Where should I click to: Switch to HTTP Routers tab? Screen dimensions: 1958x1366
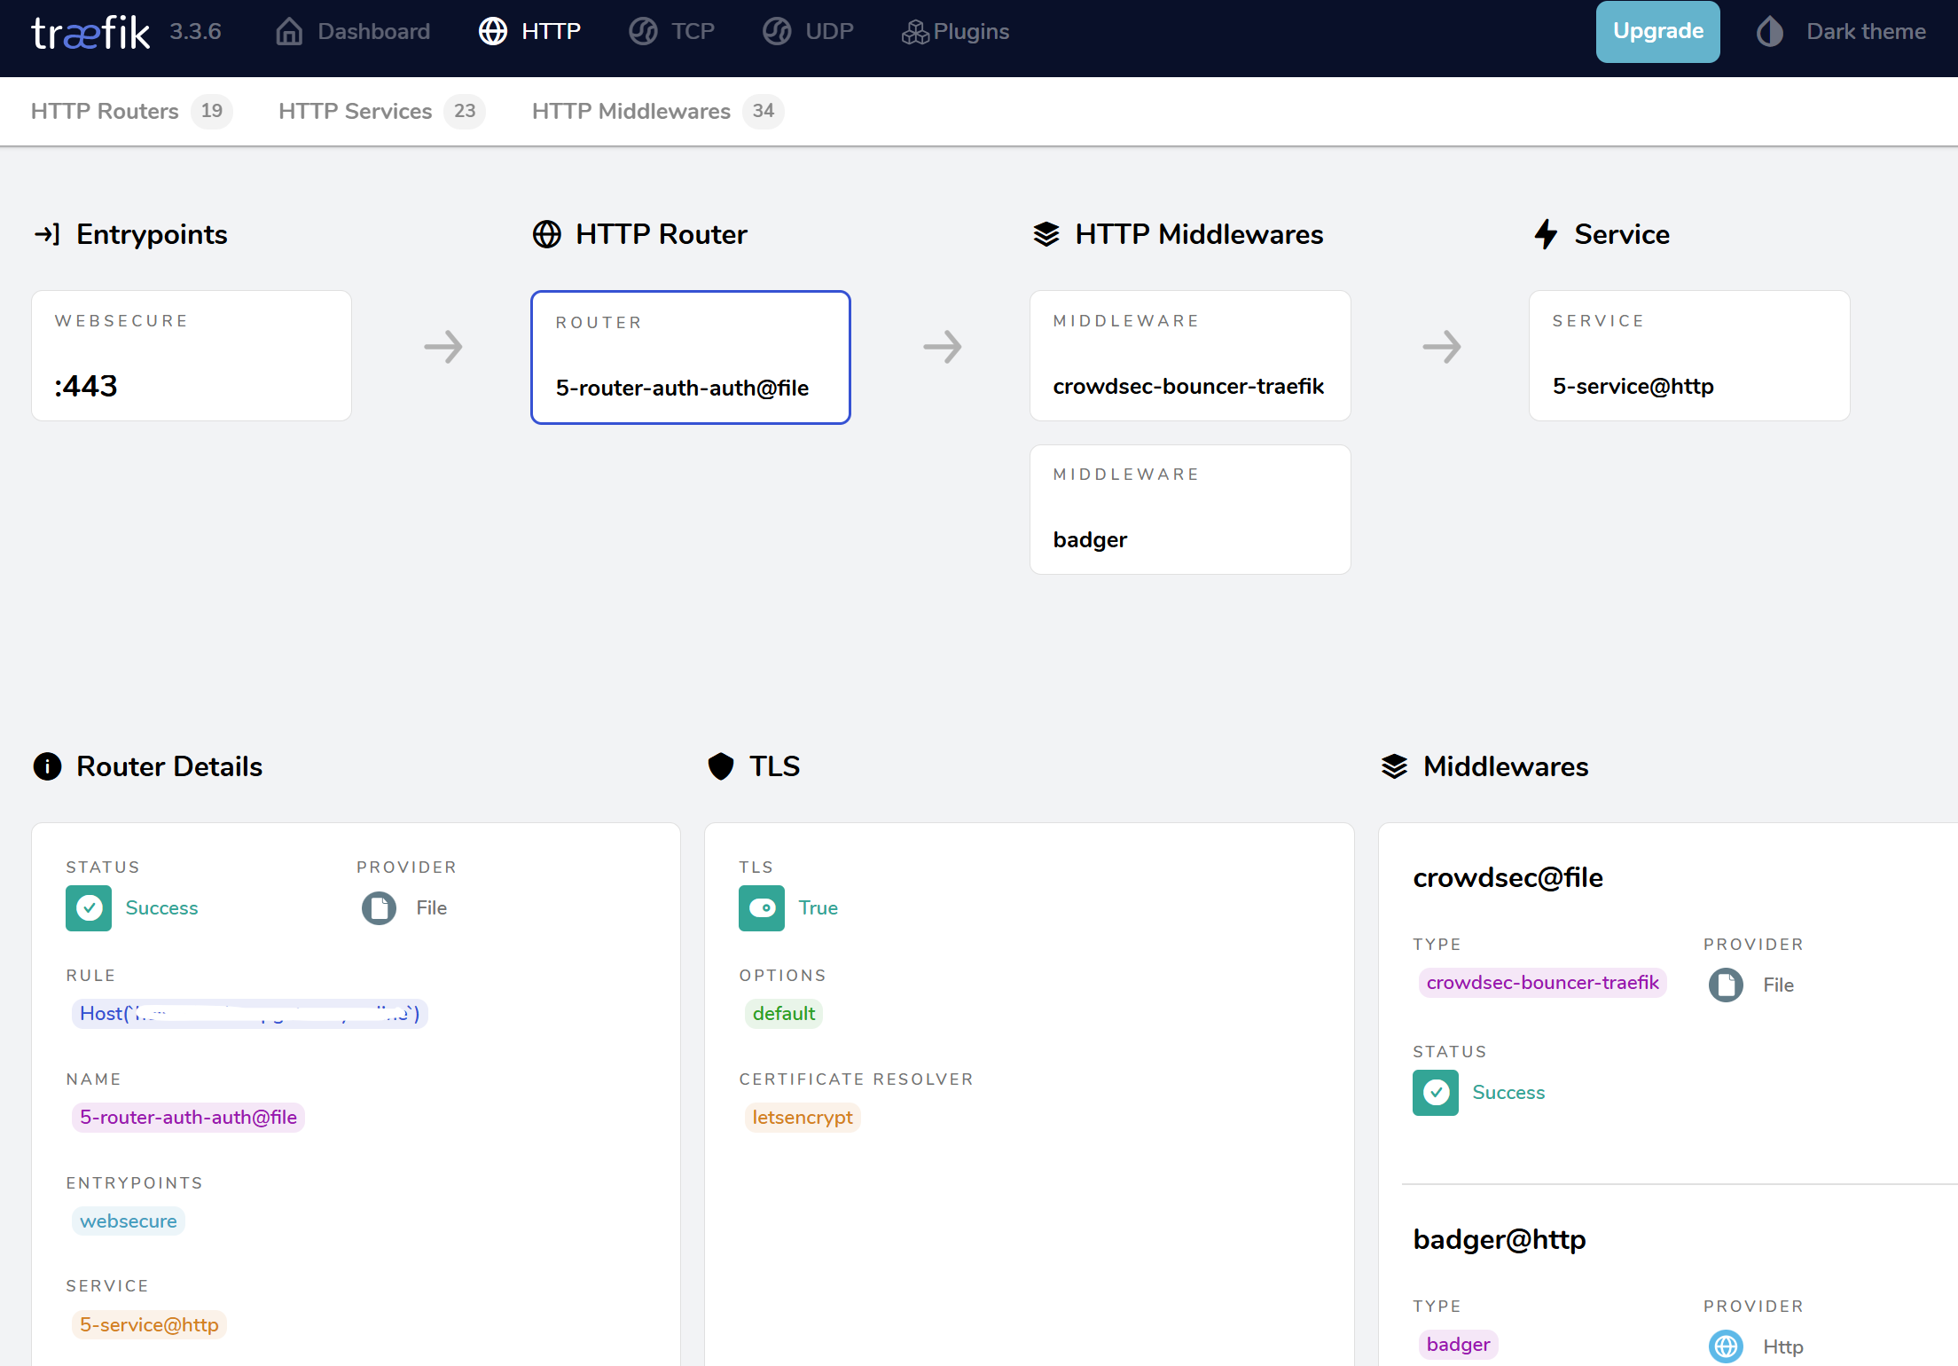[x=131, y=112]
